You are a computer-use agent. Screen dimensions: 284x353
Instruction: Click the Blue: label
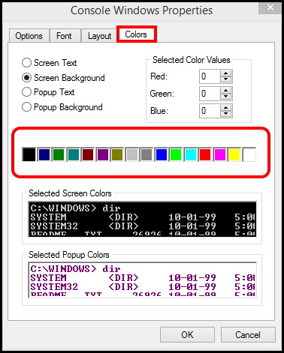[x=159, y=111]
